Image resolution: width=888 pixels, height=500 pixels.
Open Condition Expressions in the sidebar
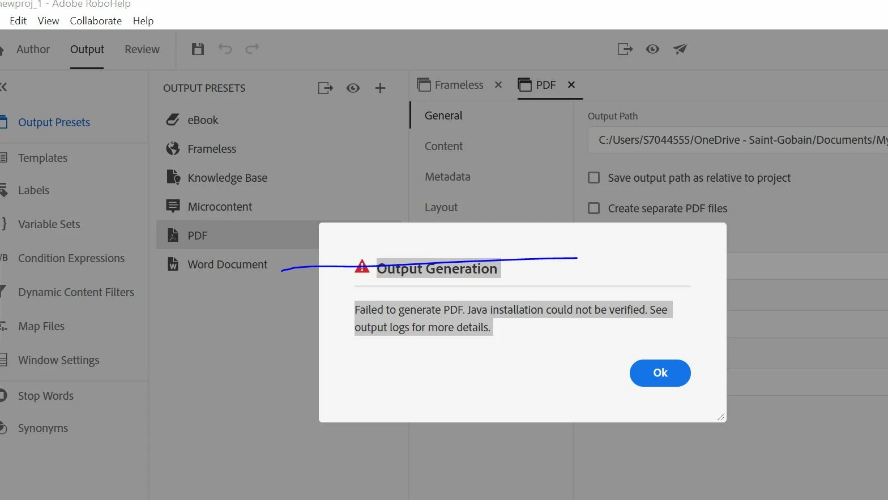pos(71,258)
